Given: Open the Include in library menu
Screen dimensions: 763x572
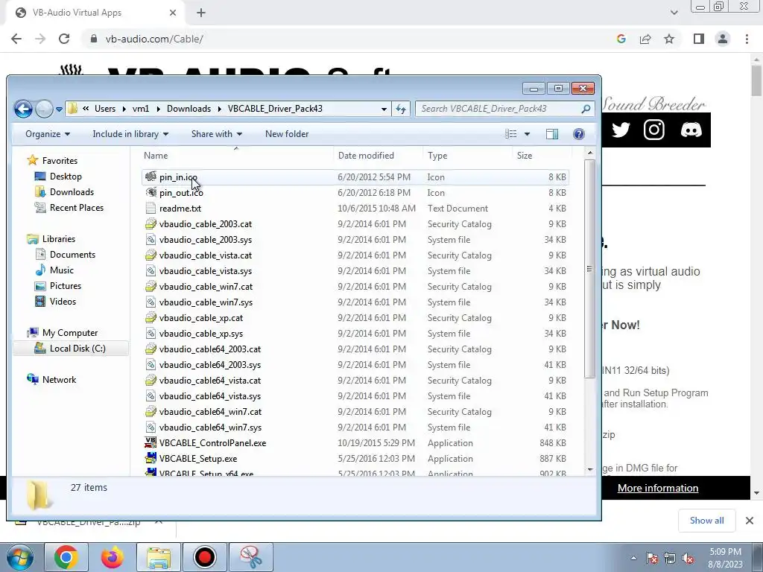Looking at the screenshot, I should click(x=130, y=134).
